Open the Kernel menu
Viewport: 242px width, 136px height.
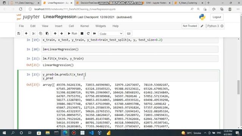coord(85,26)
